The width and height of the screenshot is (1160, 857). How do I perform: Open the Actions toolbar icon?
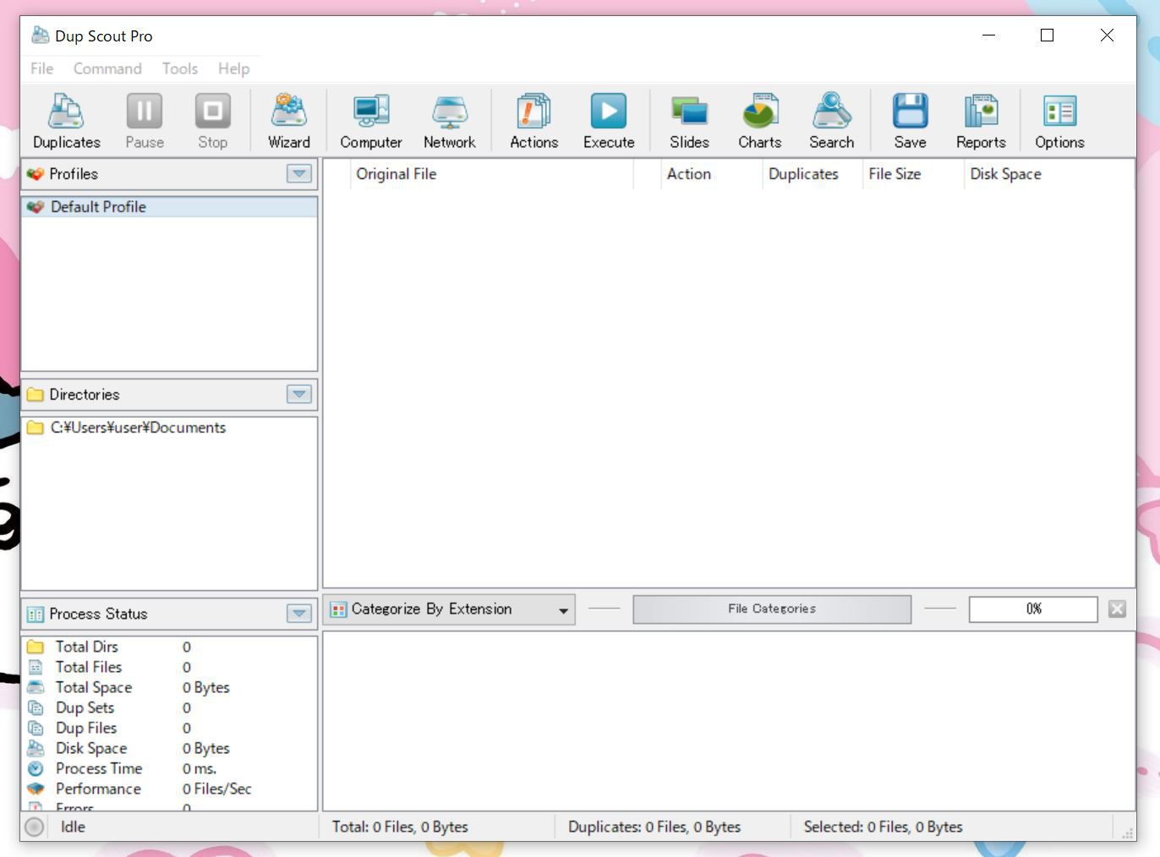533,121
